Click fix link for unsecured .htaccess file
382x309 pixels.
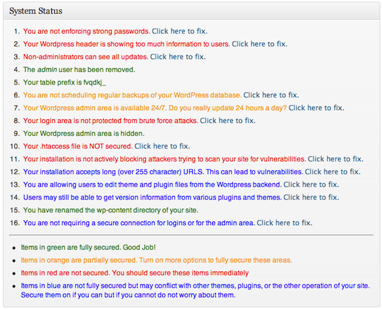point(162,147)
